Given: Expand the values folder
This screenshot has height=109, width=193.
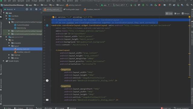Looking at the screenshot, I should tap(9, 58).
